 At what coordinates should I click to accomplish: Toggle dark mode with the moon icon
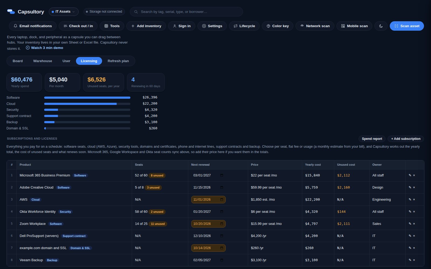coord(381,26)
